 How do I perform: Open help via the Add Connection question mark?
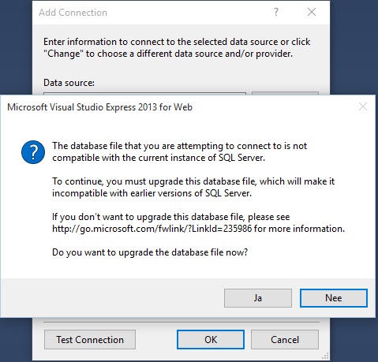click(x=276, y=12)
